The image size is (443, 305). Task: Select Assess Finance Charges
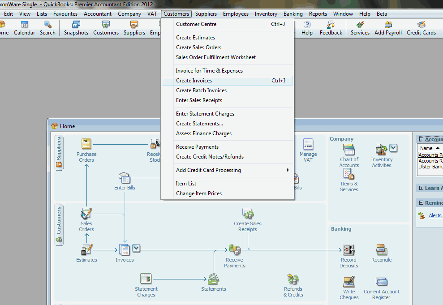click(x=228, y=133)
